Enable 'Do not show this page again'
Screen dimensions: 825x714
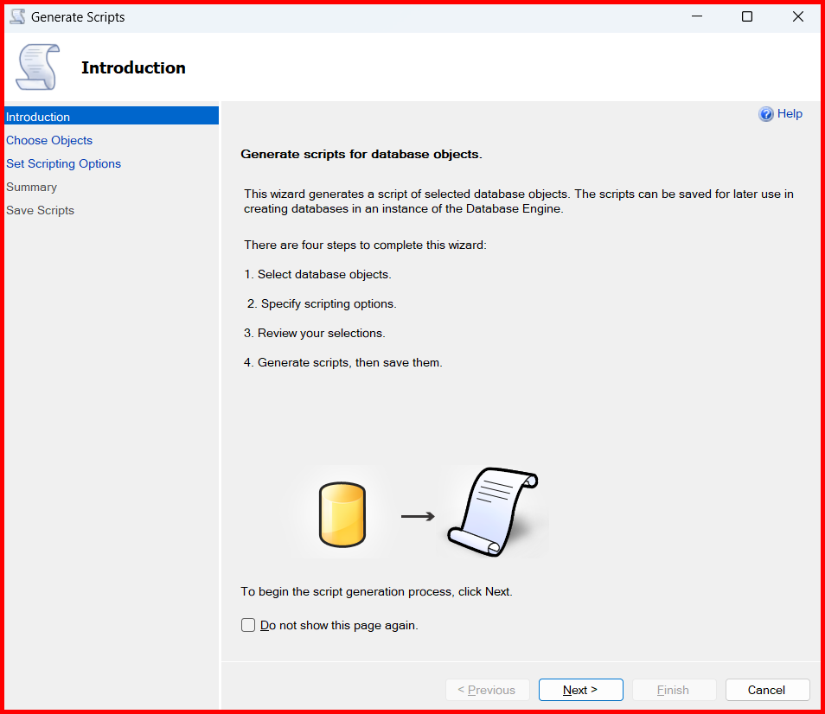coord(248,625)
